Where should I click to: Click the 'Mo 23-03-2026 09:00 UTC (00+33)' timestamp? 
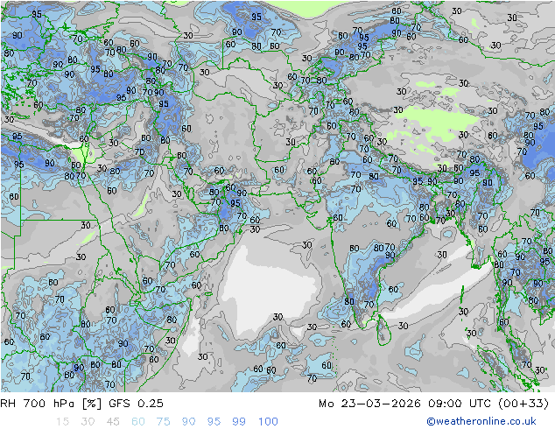click(x=433, y=403)
